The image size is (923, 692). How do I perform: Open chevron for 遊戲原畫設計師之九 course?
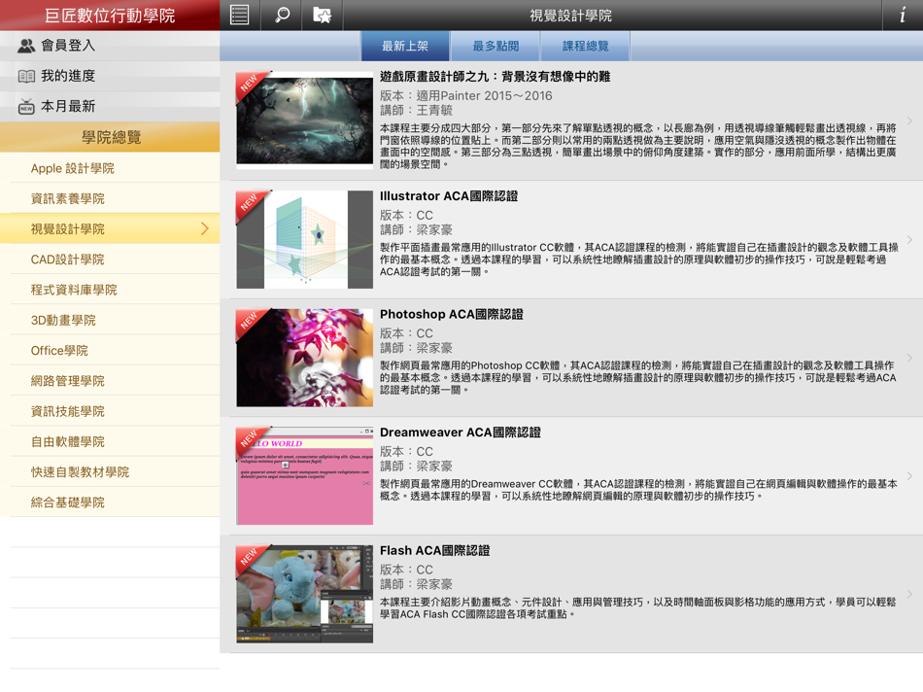click(909, 121)
